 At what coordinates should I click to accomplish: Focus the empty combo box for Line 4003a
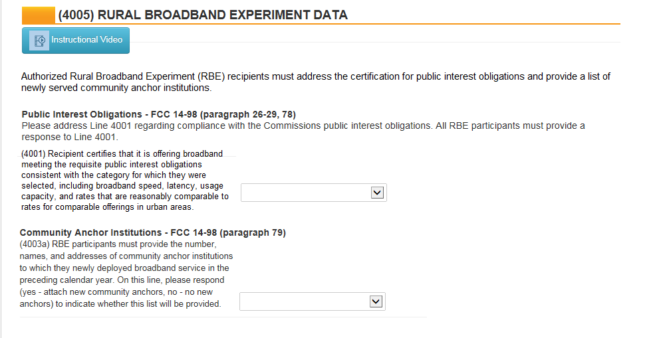click(x=313, y=301)
